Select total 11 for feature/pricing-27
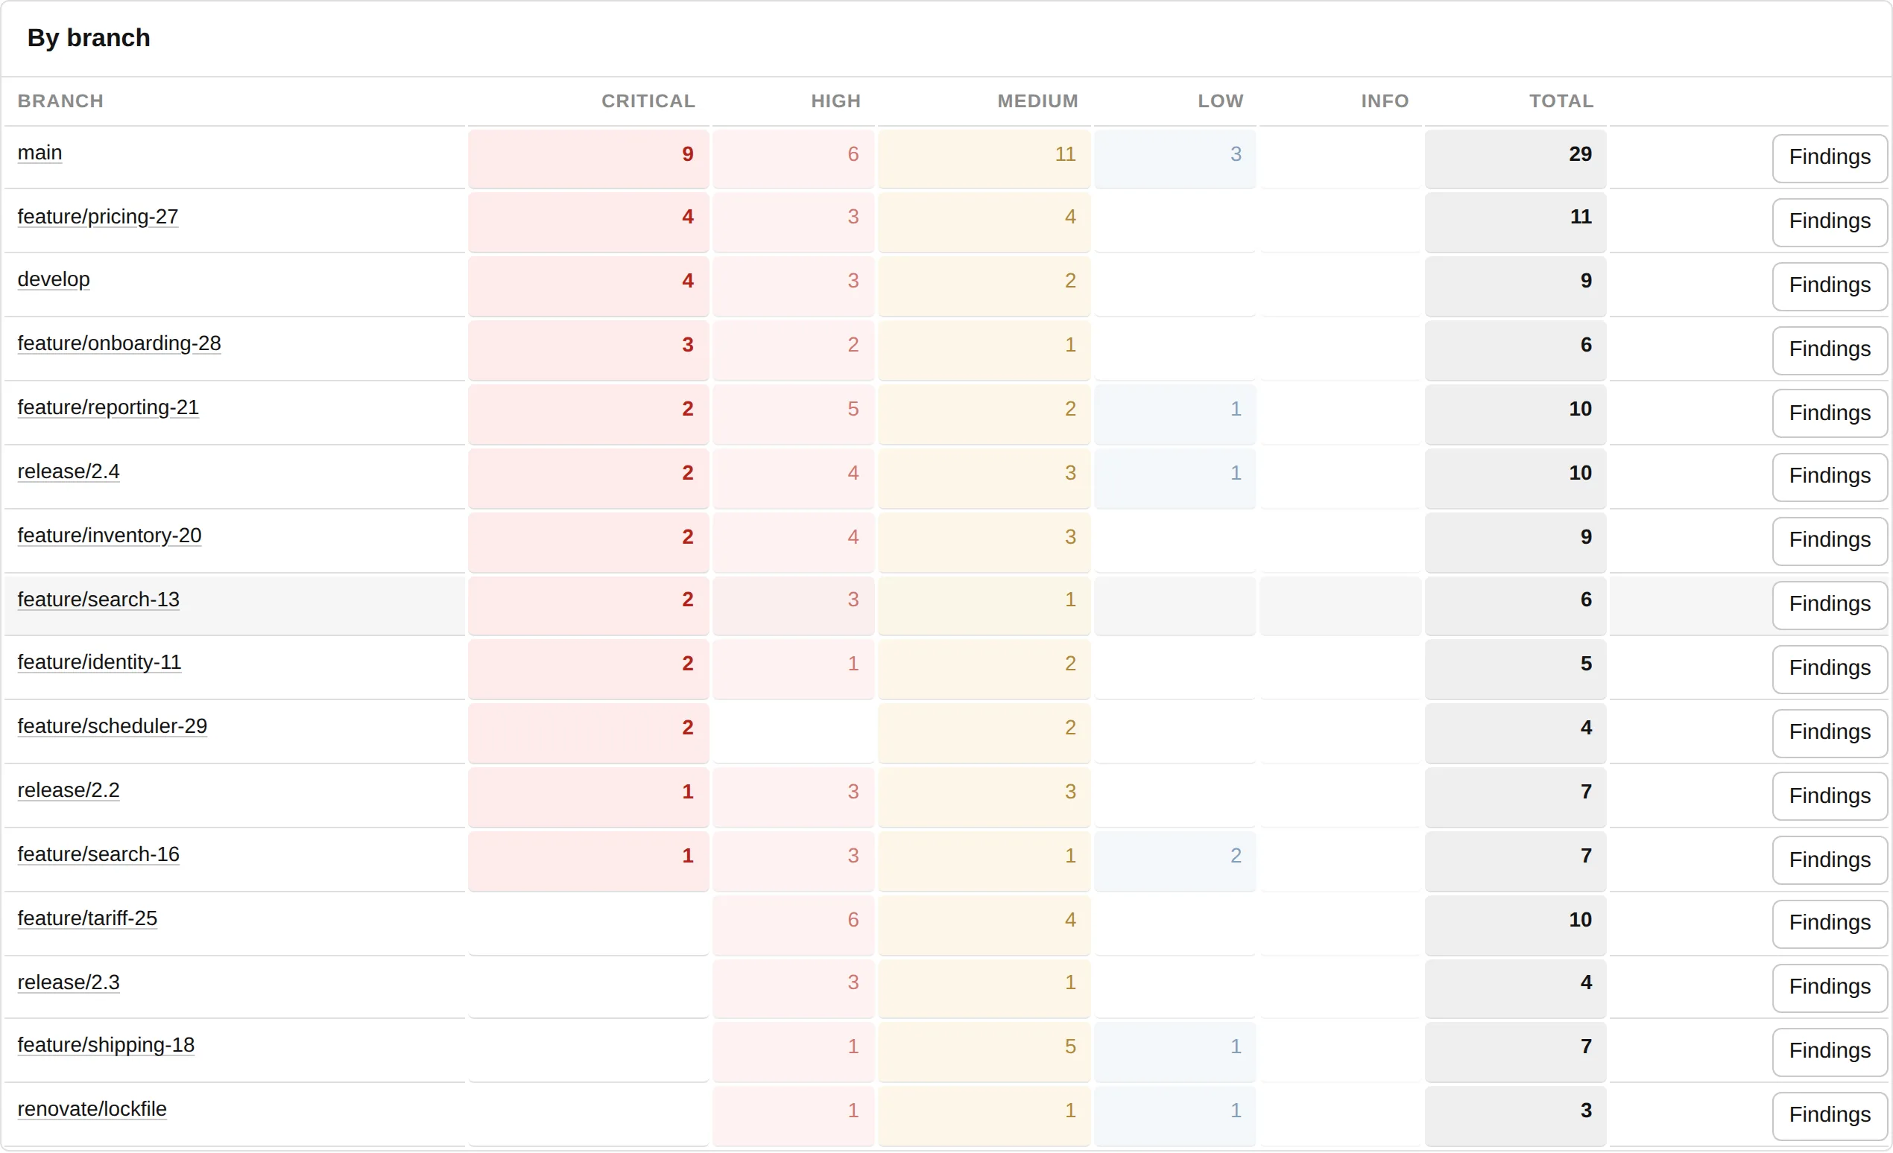The image size is (1893, 1153). click(1515, 222)
